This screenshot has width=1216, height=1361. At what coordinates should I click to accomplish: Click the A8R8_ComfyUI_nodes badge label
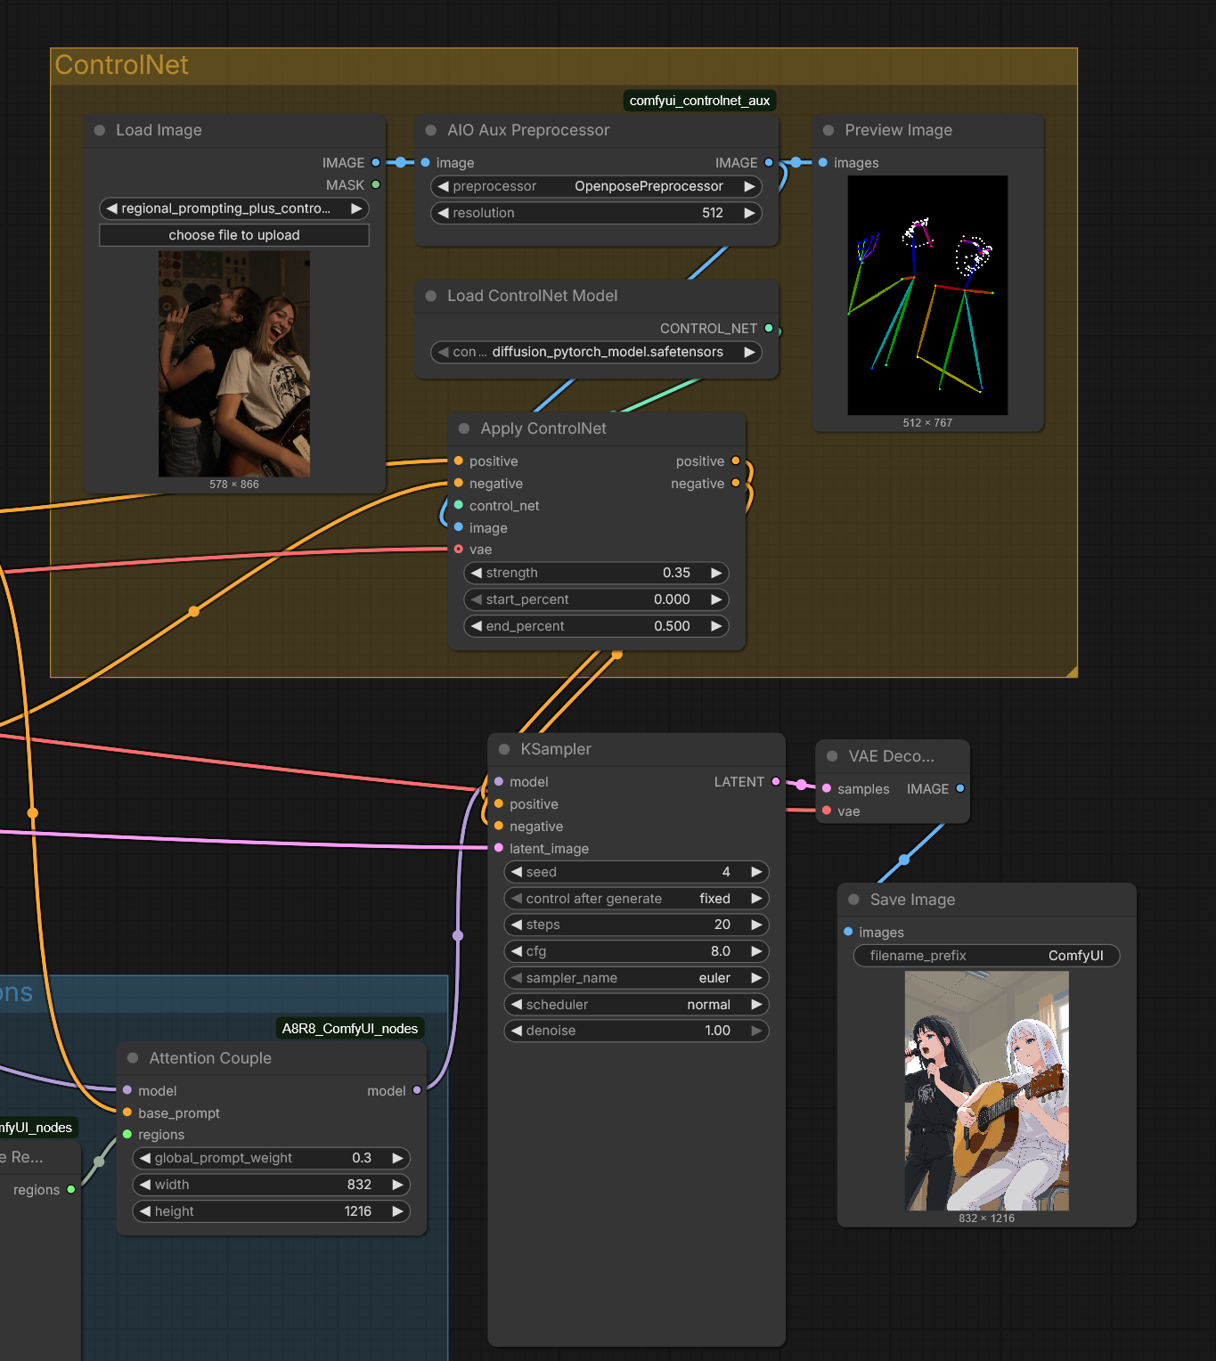[x=349, y=1029]
